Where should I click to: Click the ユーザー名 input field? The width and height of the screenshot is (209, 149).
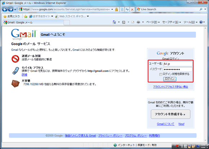178,64
